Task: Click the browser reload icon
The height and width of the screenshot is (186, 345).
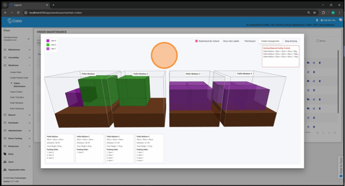Action: pyautogui.click(x=18, y=12)
